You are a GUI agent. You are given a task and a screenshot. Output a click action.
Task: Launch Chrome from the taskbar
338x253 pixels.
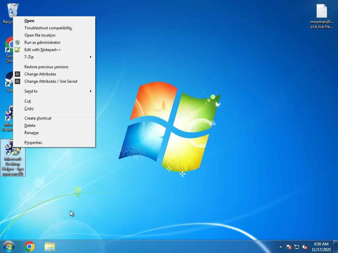[x=30, y=246]
